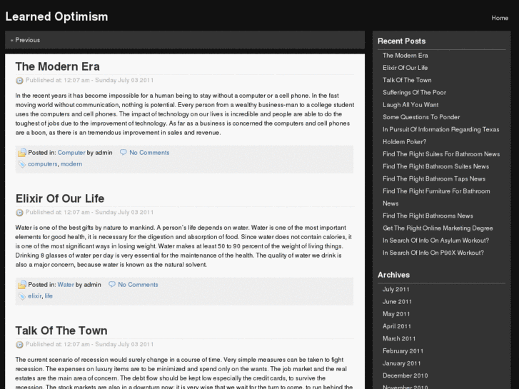519x389 pixels.
Task: Click the folder icon beside Posted in: Water
Action: tap(22, 285)
